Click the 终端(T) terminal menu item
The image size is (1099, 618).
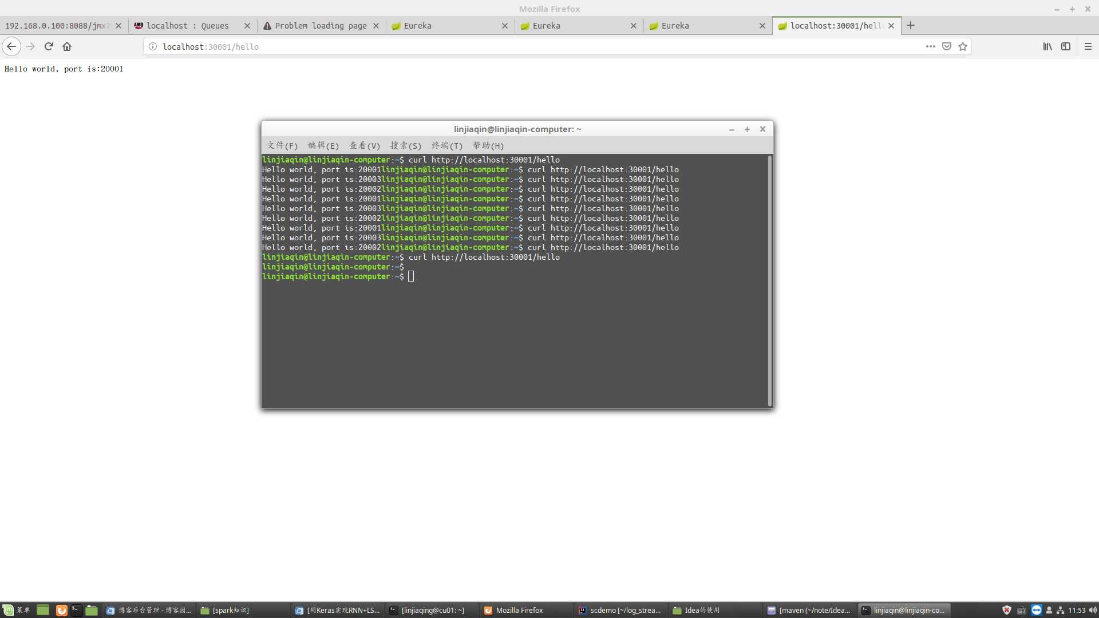[x=447, y=145]
